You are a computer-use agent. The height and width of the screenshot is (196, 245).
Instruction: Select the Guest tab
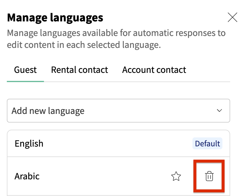(x=26, y=70)
